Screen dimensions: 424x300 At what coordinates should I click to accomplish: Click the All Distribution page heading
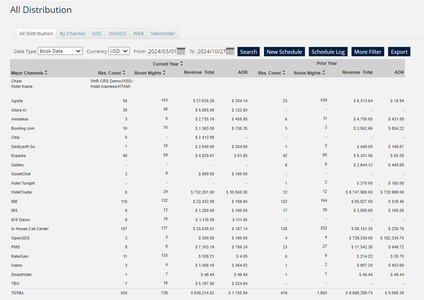point(41,10)
